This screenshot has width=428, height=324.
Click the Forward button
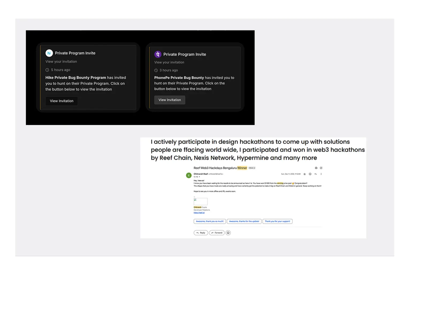point(217,233)
